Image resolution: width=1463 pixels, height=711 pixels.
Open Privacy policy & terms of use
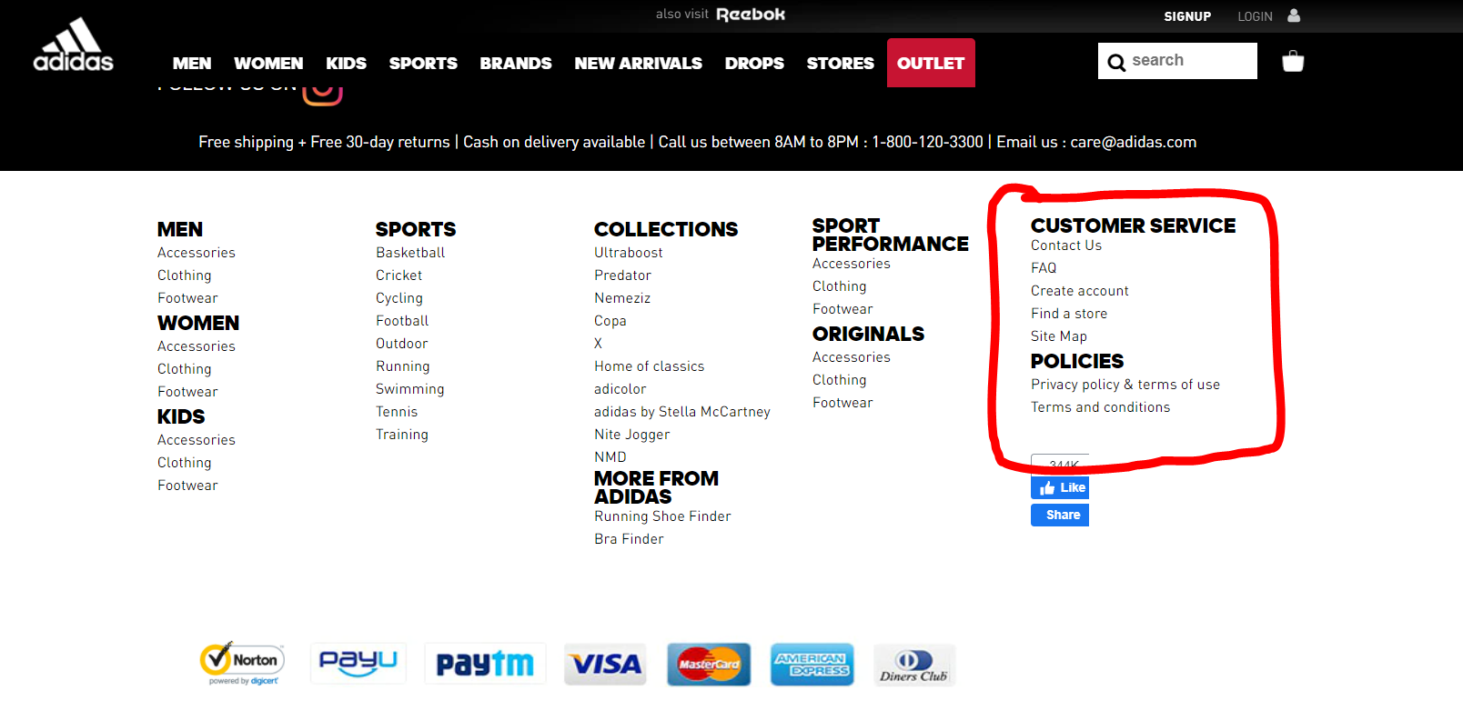click(x=1125, y=385)
